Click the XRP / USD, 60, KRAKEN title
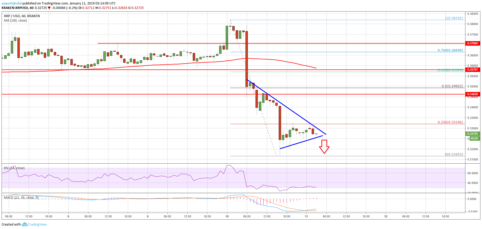 (22, 16)
